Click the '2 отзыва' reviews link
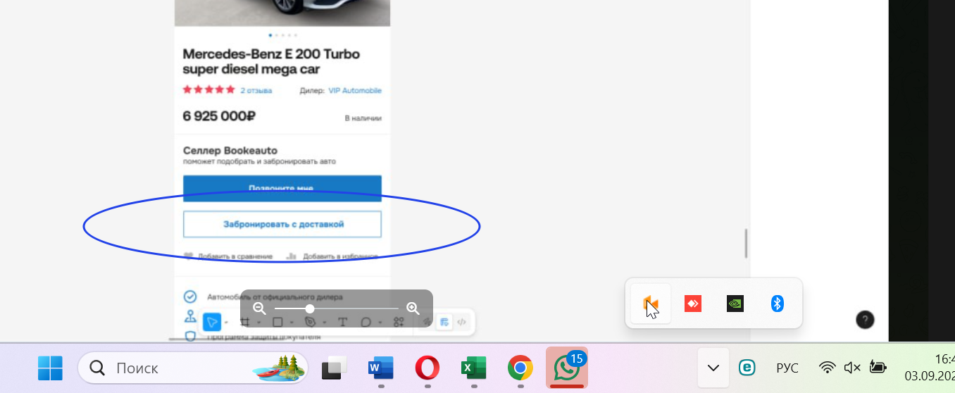 256,90
